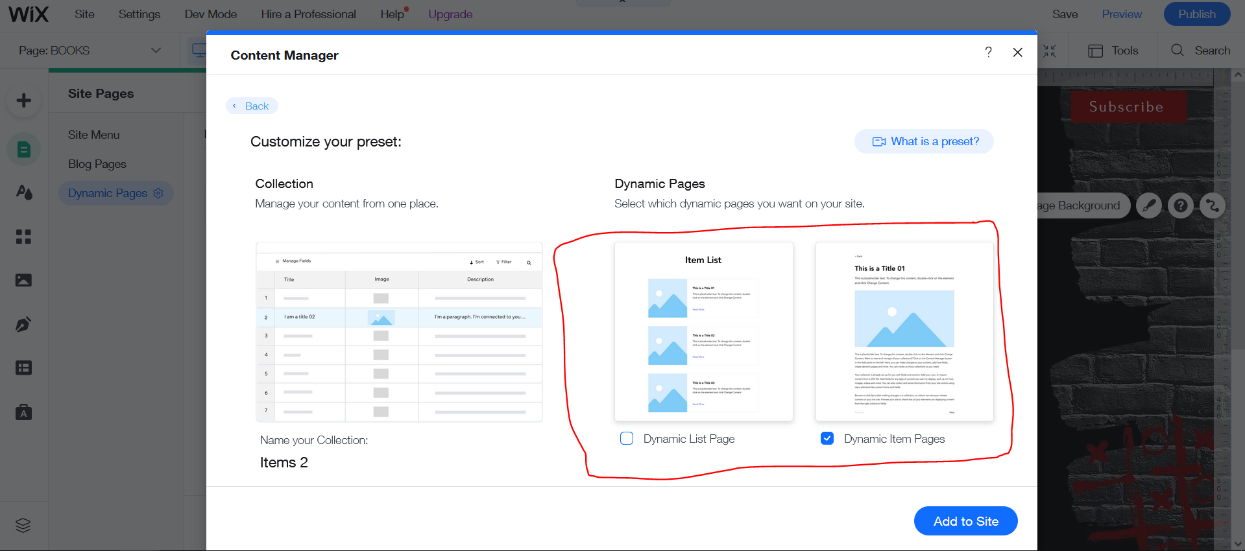
Task: Open the Content Manager sidebar icon
Action: click(x=24, y=368)
